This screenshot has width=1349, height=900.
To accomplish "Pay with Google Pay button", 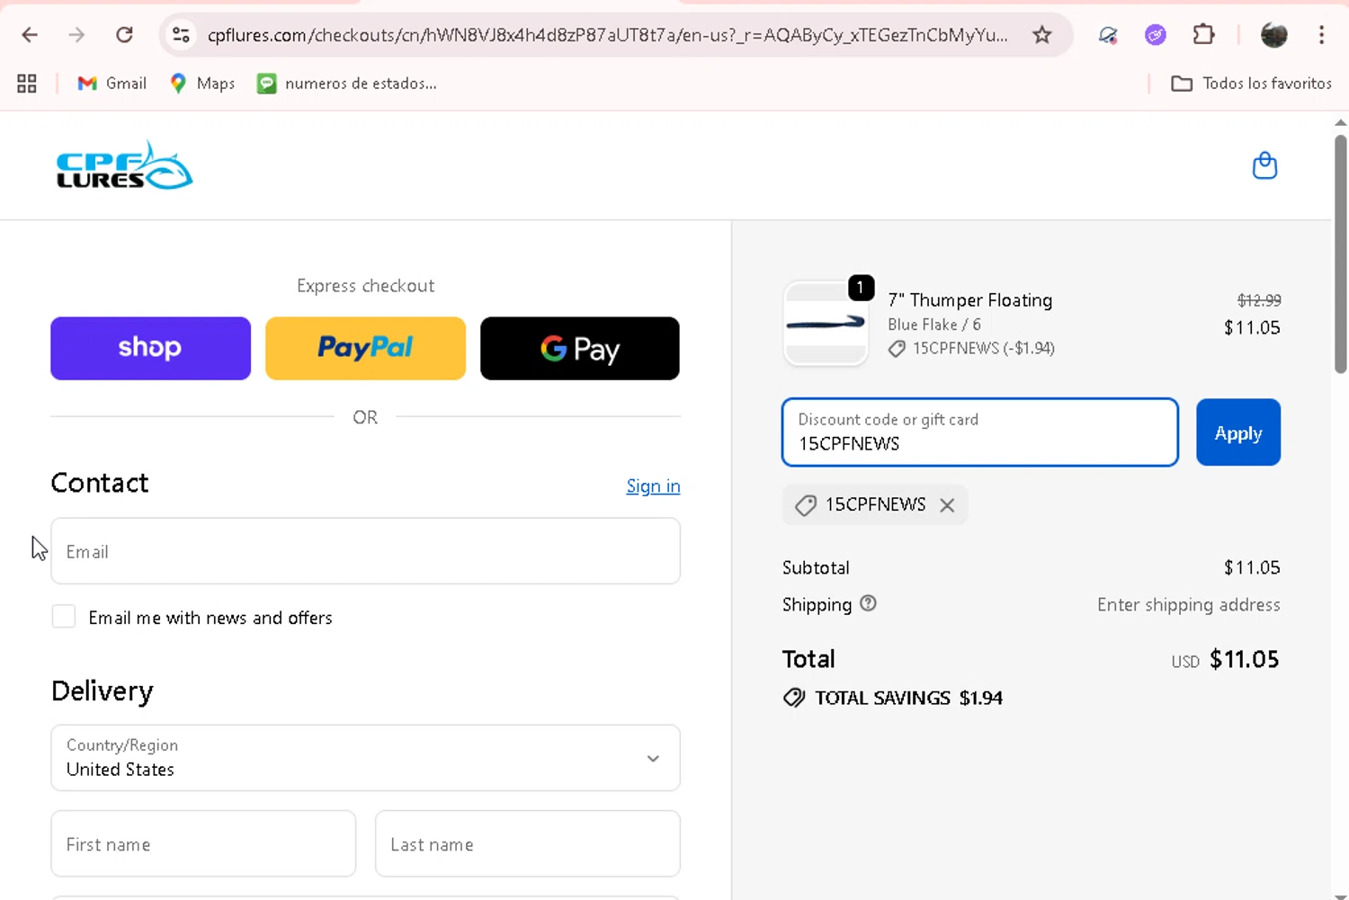I will click(580, 348).
